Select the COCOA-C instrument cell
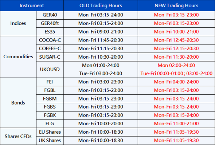215x145 pixels. (50, 40)
